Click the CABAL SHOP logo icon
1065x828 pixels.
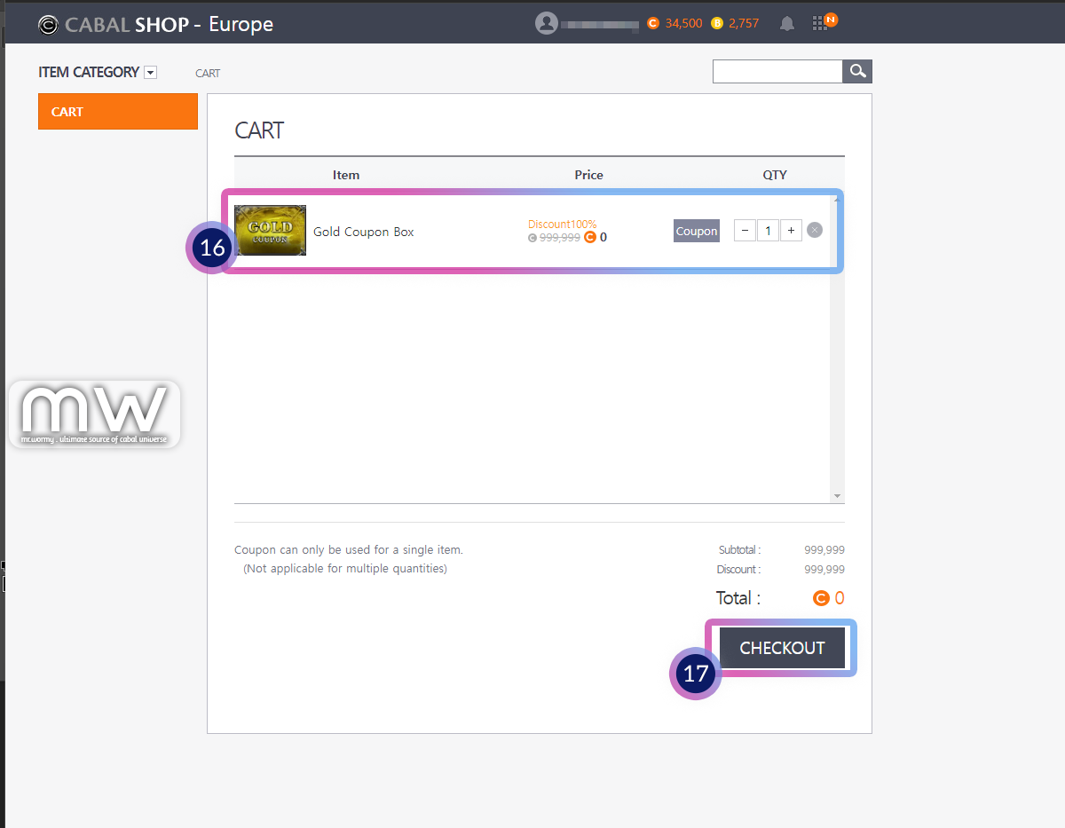[49, 25]
